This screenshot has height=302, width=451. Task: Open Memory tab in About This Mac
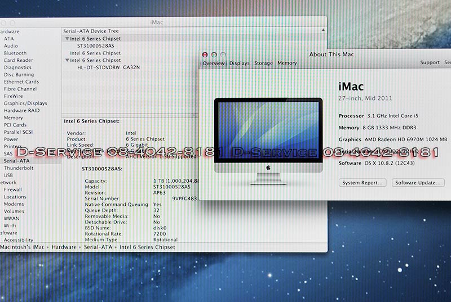[x=287, y=63]
